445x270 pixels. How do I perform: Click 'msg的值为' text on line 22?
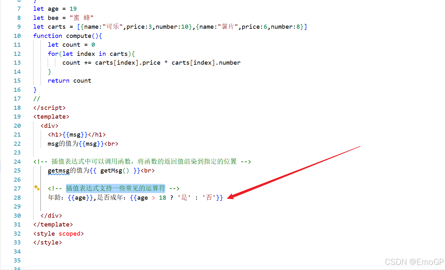(63, 144)
